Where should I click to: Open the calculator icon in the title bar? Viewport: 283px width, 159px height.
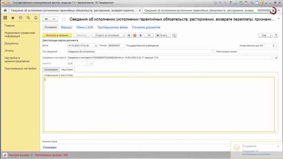[x=241, y=3]
